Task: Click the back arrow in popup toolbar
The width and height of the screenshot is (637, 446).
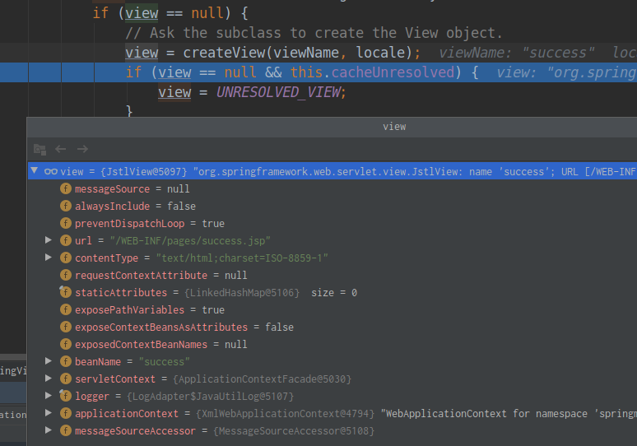Action: point(61,149)
